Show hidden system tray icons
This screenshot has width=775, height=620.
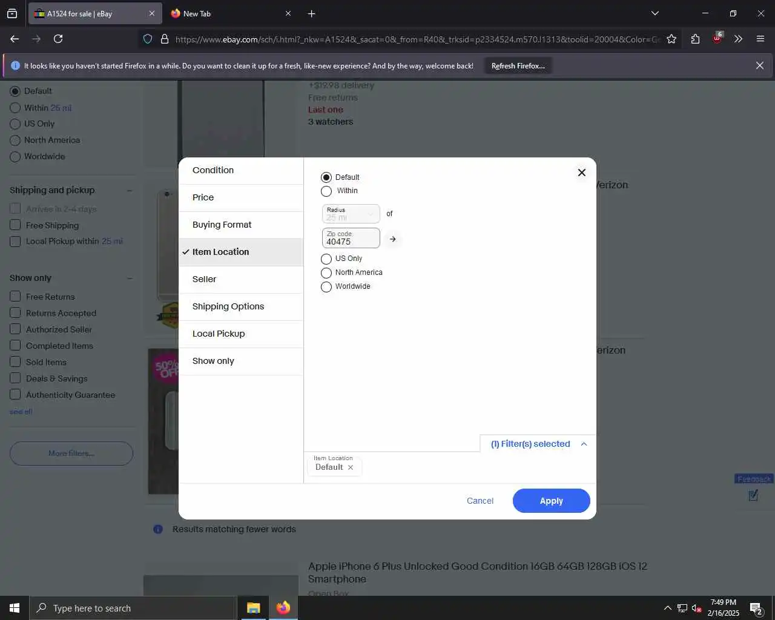pos(667,608)
